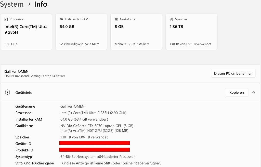The width and height of the screenshot is (261, 167).
Task: Open the Grafikkarte summary card
Action: pos(136,32)
